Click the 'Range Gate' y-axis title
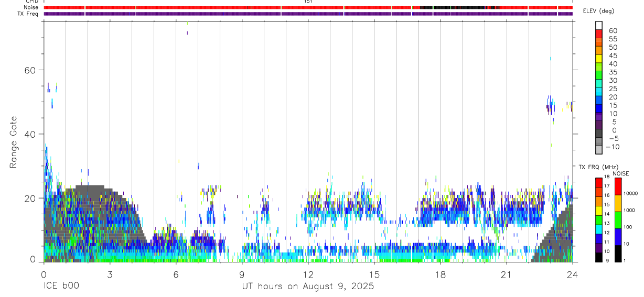This screenshot has width=644, height=297. (x=14, y=143)
